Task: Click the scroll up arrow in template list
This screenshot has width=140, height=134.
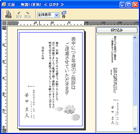Action: click(x=135, y=38)
